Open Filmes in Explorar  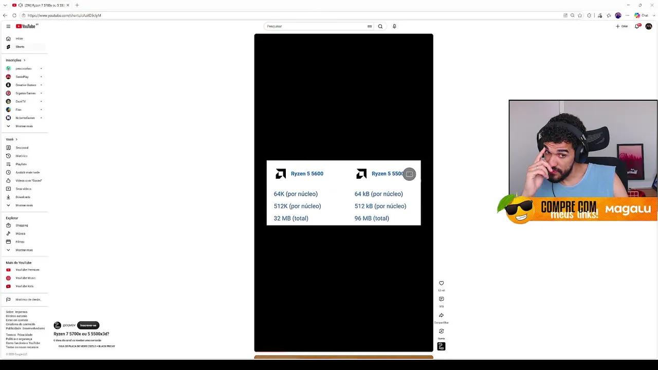point(20,242)
